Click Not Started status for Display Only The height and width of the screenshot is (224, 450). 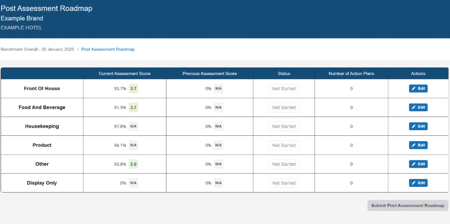[x=284, y=183]
